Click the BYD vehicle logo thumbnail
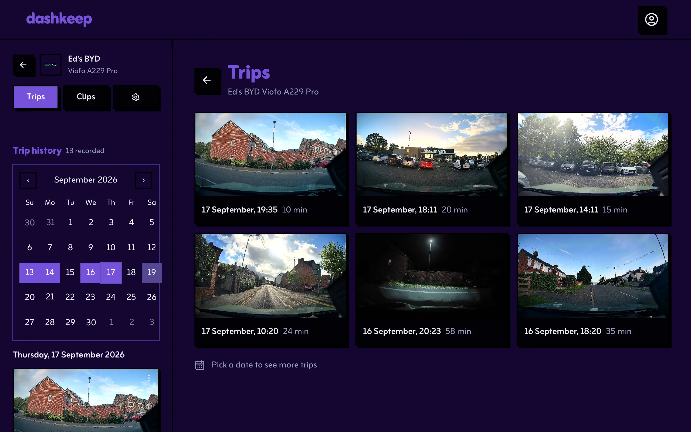691x432 pixels. tap(51, 65)
